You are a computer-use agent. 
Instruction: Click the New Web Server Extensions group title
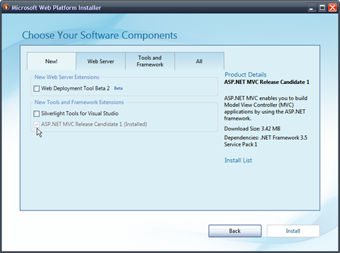[67, 77]
